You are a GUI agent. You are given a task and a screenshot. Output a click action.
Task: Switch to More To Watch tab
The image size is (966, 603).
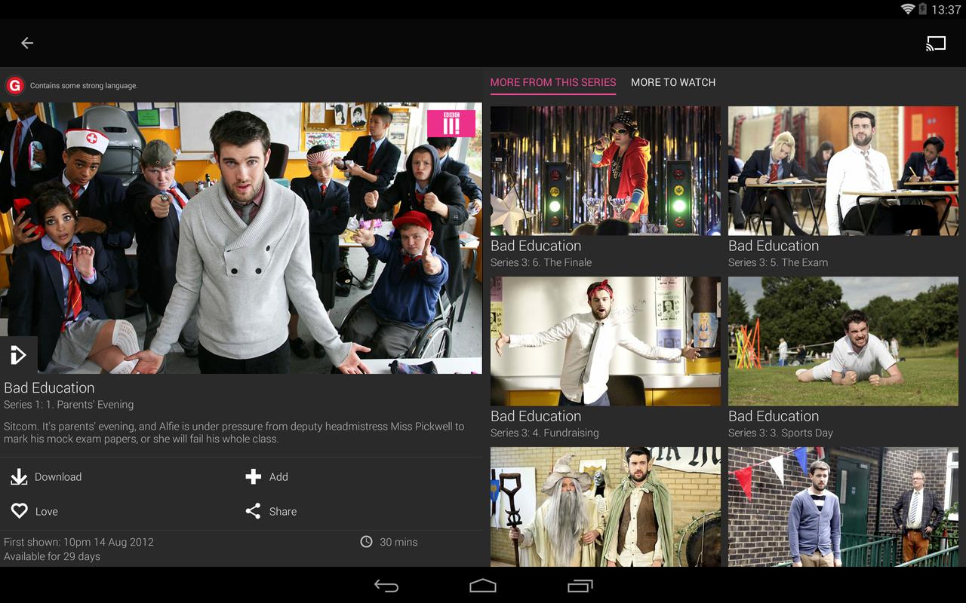(673, 82)
